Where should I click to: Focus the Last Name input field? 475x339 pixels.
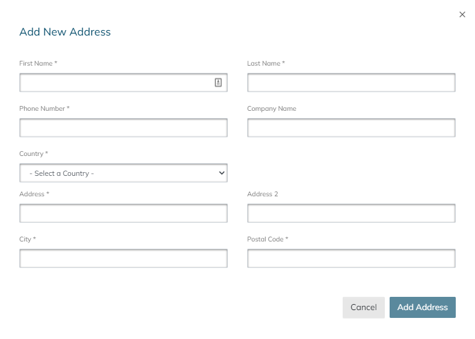click(351, 82)
